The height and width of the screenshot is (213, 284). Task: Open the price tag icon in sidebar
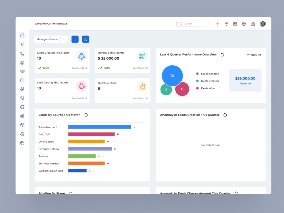(x=22, y=143)
